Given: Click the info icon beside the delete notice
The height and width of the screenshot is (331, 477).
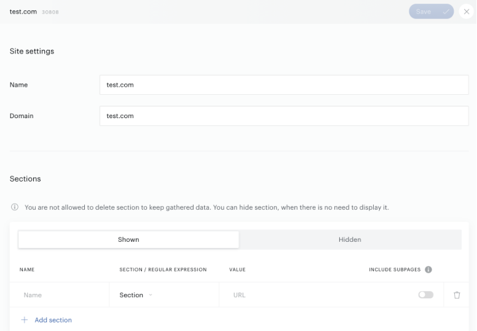Looking at the screenshot, I should (15, 207).
